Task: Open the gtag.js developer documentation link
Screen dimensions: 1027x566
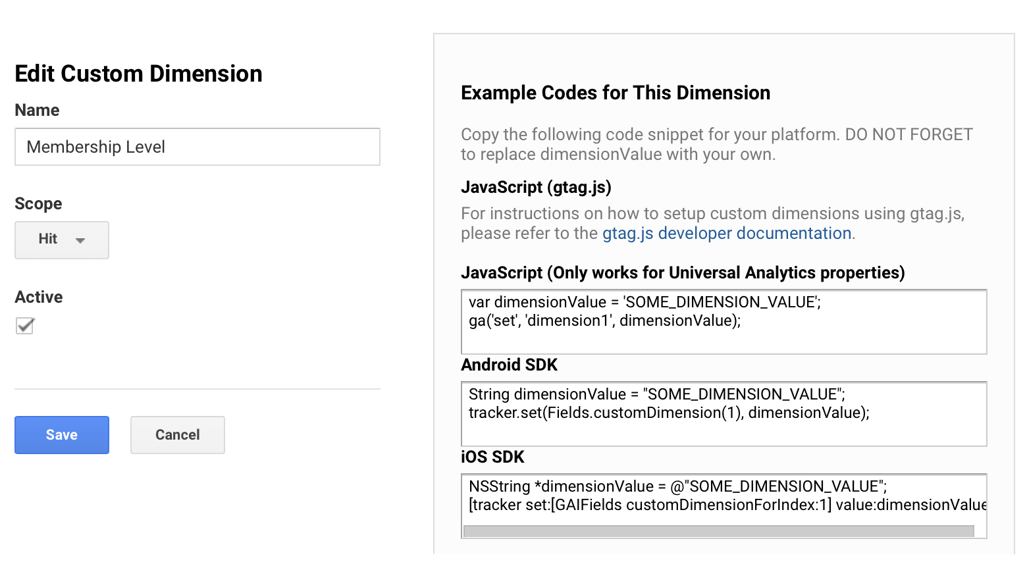Action: [727, 234]
